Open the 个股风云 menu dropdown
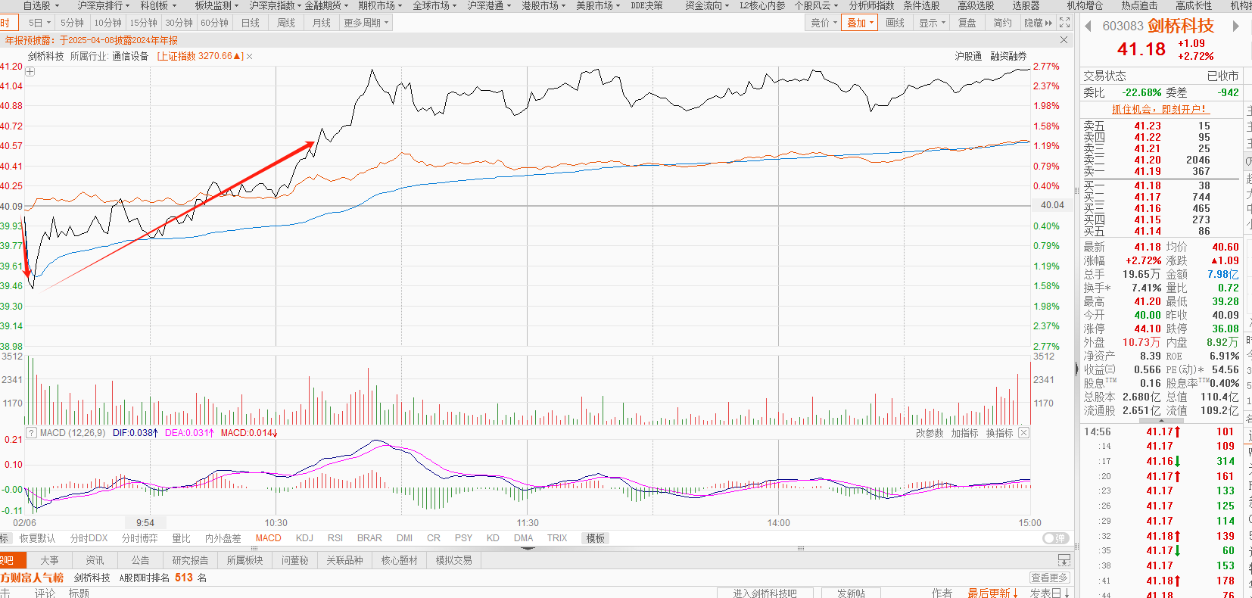Viewport: 1252px width, 598px height. point(816,5)
